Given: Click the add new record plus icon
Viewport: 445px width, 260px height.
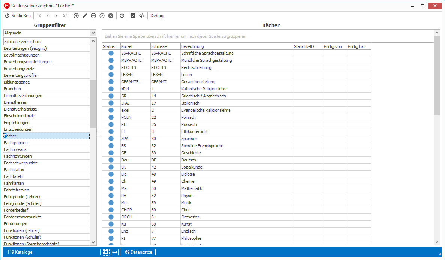Looking at the screenshot, I should pos(76,16).
